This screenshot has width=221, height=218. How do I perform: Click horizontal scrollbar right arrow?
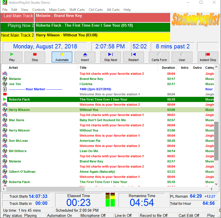pos(211,189)
